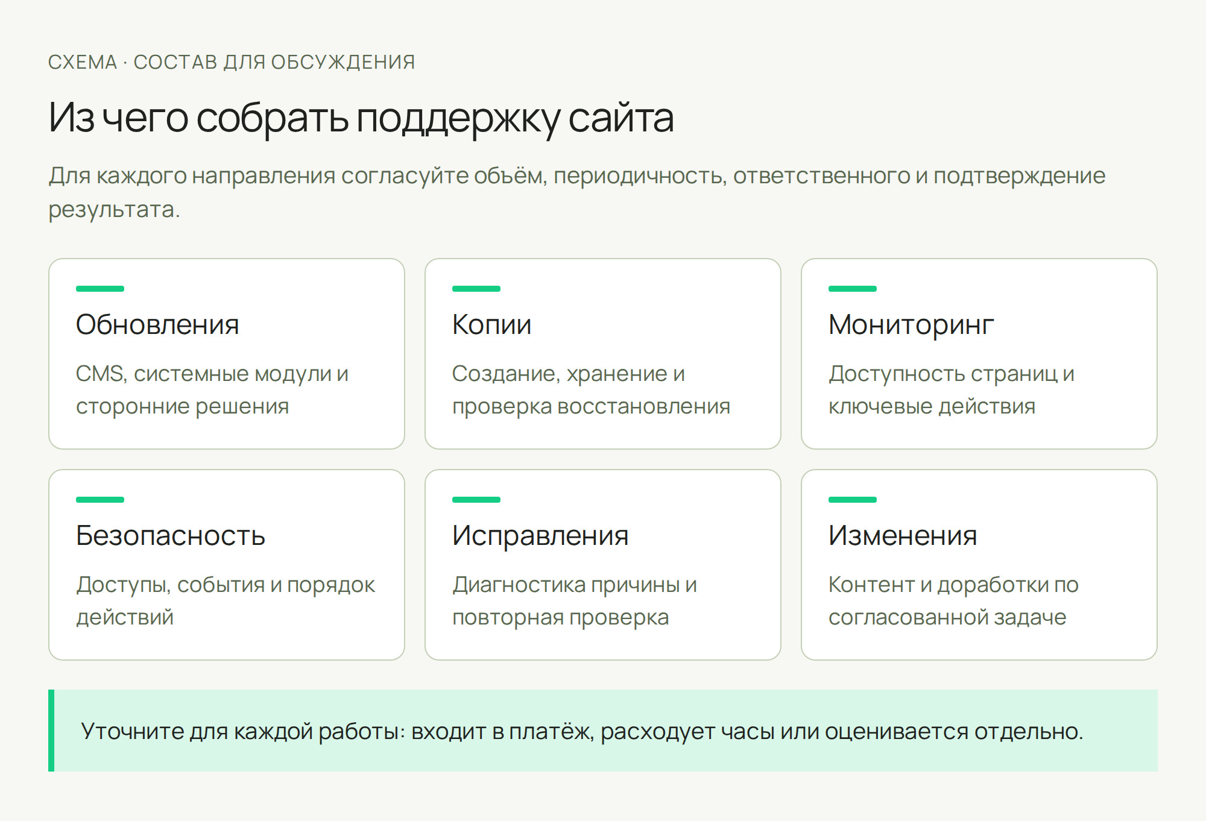Select the 'Копии' card title
The width and height of the screenshot is (1206, 821).
491,325
